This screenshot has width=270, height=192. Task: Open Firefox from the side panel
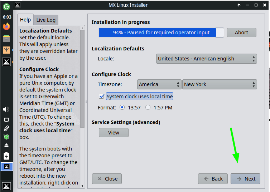click(6, 26)
